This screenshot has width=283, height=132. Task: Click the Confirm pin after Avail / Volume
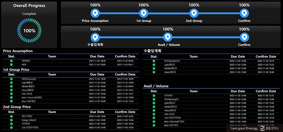(244, 37)
